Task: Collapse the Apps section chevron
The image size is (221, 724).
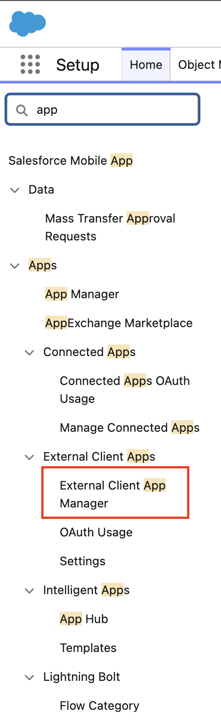Action: (15, 266)
